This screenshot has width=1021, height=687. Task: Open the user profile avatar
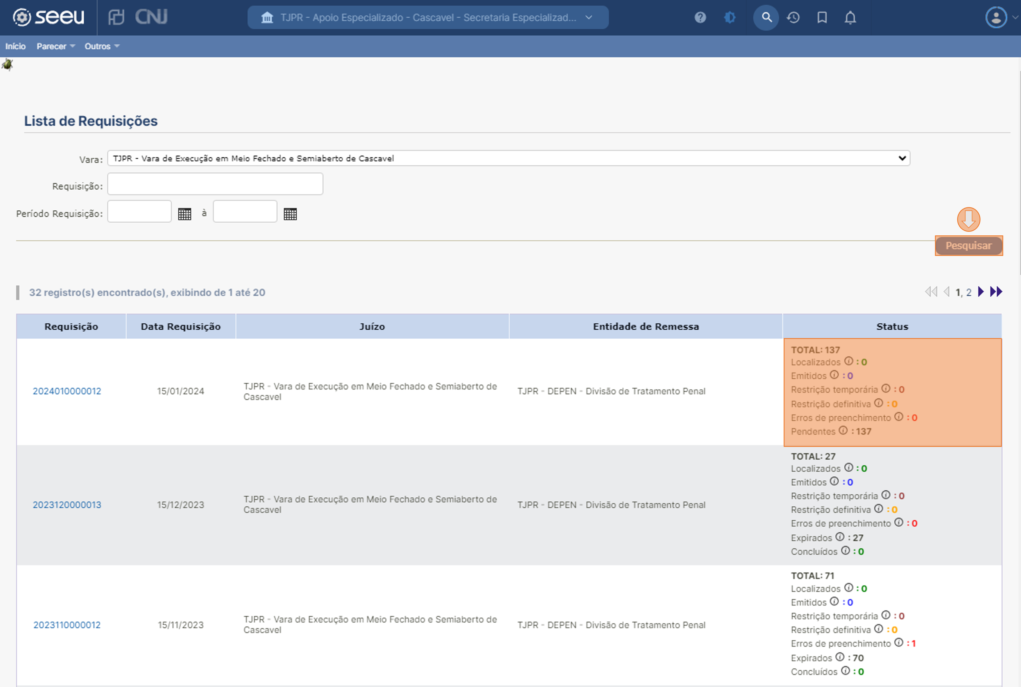[996, 17]
